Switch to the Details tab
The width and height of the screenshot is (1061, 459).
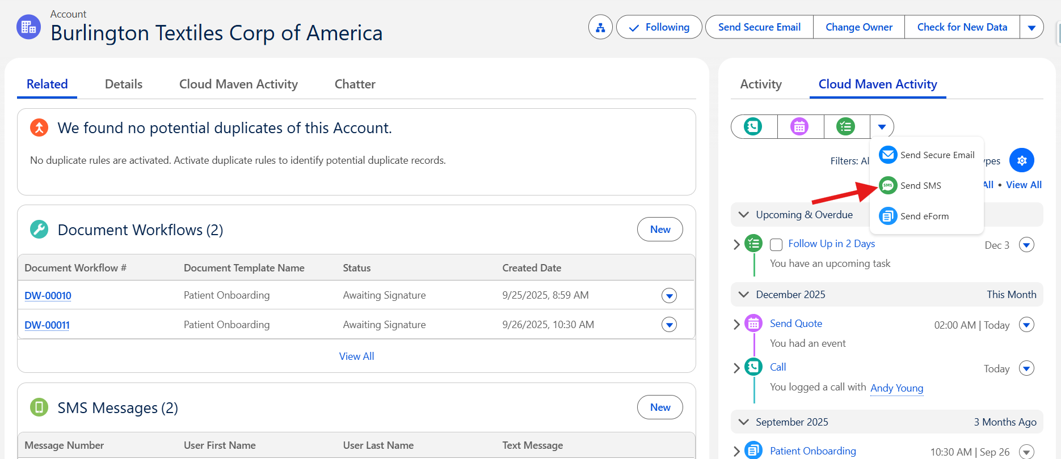pyautogui.click(x=124, y=84)
